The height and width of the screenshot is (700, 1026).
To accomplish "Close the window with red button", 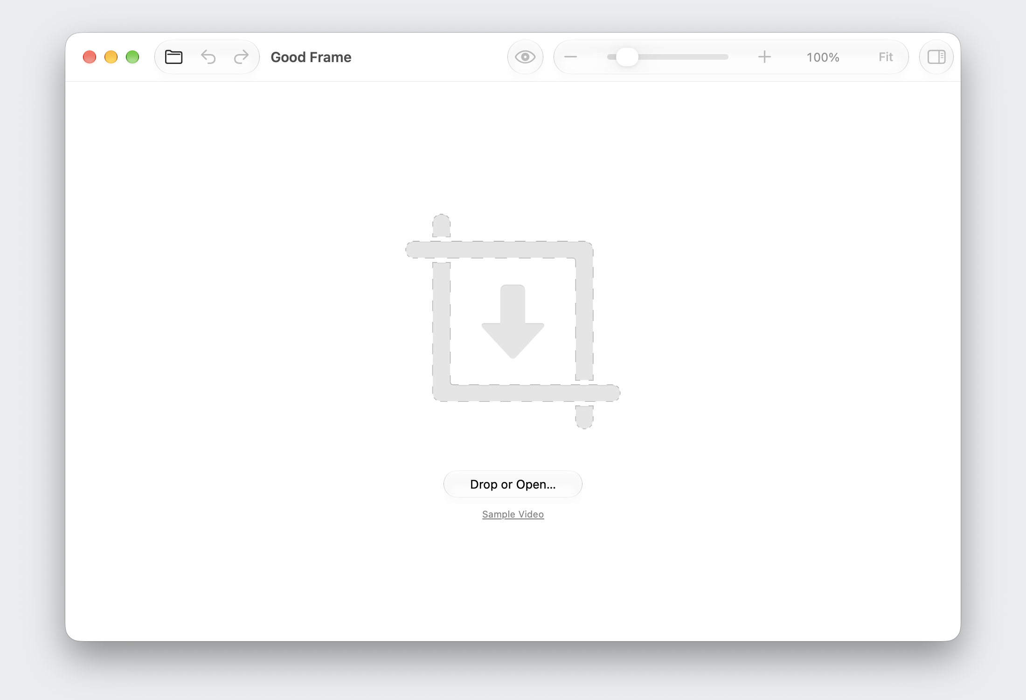I will point(90,57).
